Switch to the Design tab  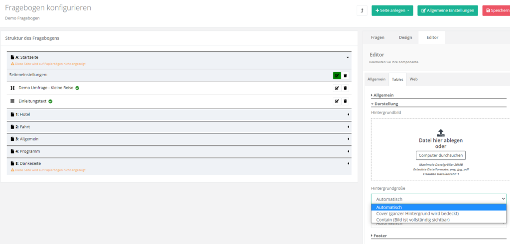click(405, 37)
